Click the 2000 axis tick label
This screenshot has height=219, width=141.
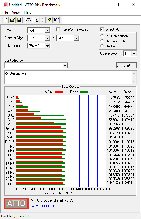point(106,189)
